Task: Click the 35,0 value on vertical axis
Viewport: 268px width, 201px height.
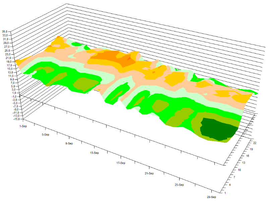Action: tap(6, 31)
